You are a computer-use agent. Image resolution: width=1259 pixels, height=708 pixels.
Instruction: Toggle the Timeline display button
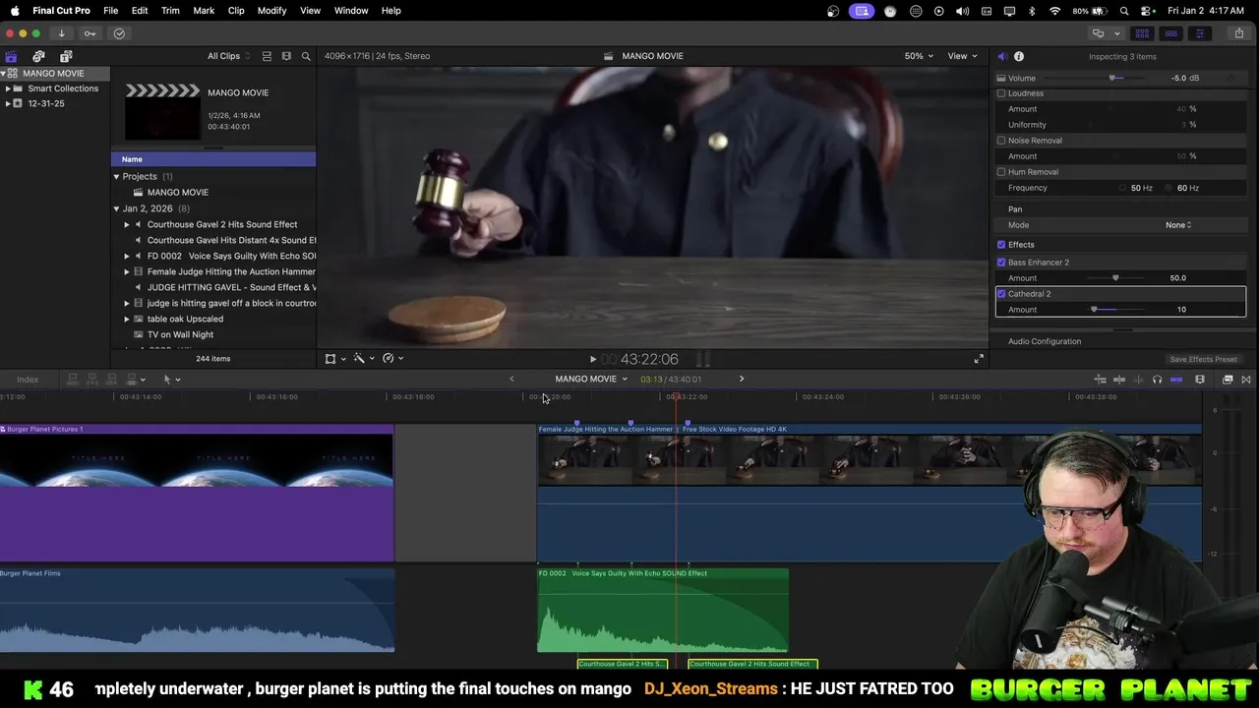(x=1170, y=33)
